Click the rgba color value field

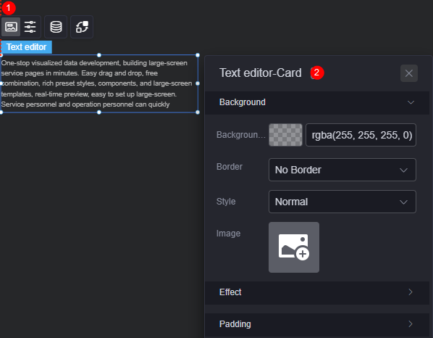tap(361, 135)
